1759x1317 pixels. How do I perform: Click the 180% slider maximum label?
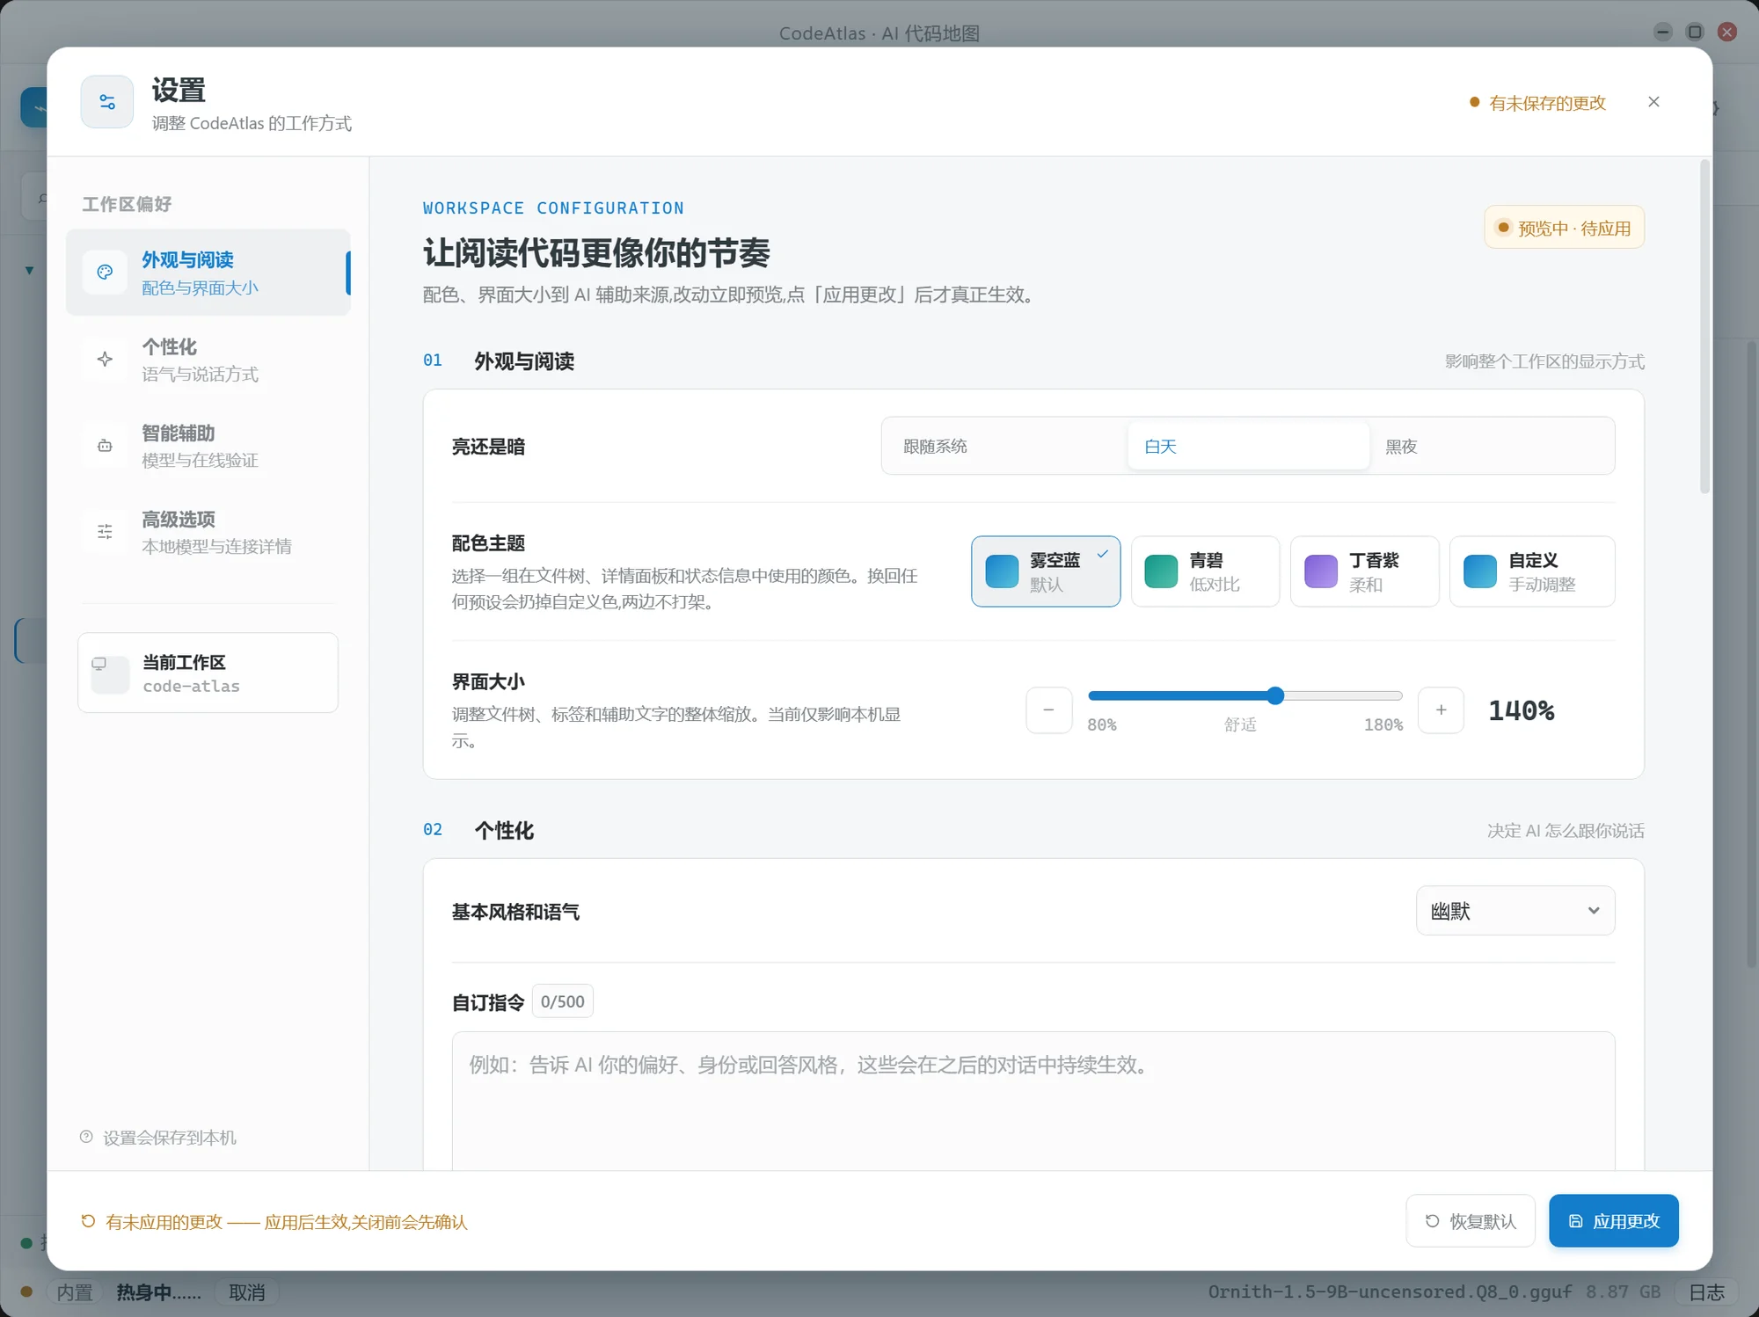click(x=1383, y=724)
